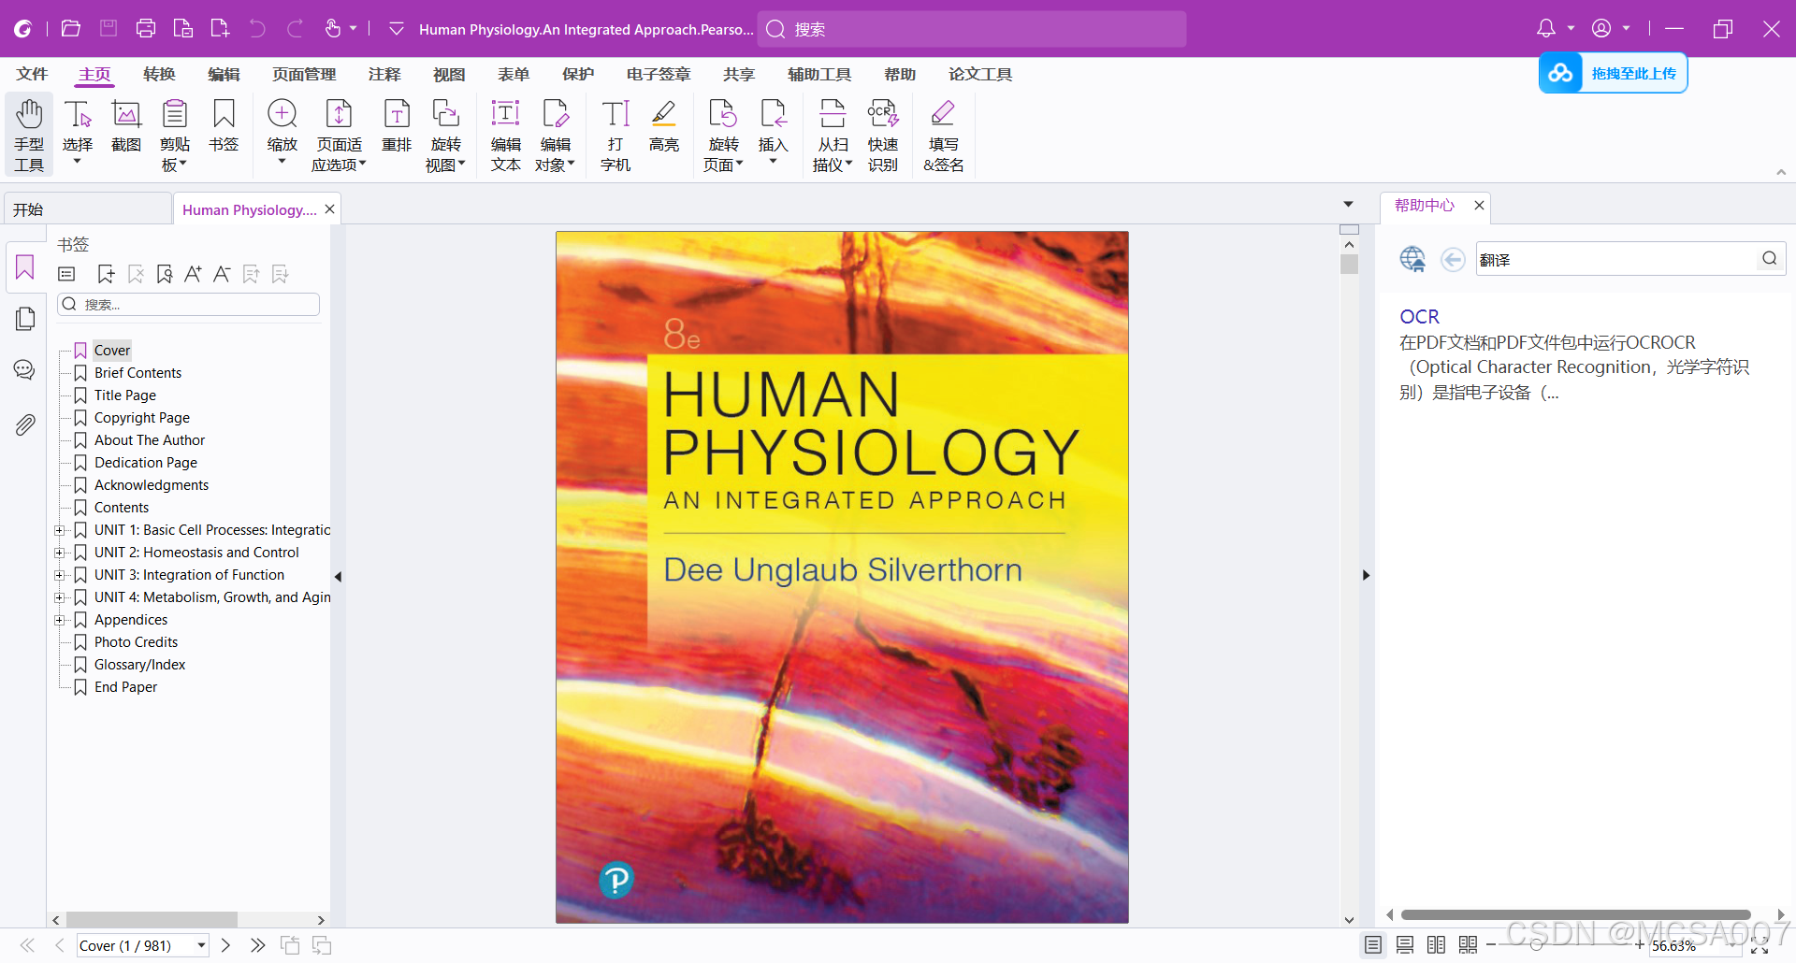The width and height of the screenshot is (1796, 963).
Task: Open the Comments sidebar panel
Action: pos(25,370)
